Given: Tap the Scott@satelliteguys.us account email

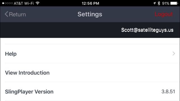Looking at the screenshot, I should (147, 30).
